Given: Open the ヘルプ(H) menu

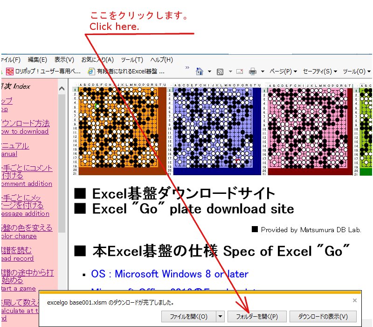Looking at the screenshot, I should pyautogui.click(x=161, y=60).
